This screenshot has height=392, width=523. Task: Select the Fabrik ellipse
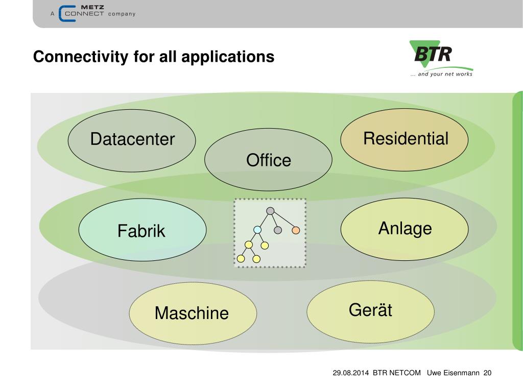[142, 230]
